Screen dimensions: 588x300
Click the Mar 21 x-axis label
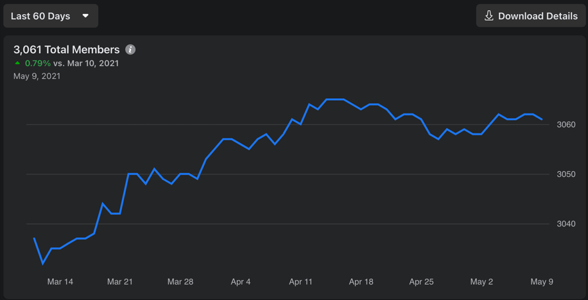click(x=120, y=282)
